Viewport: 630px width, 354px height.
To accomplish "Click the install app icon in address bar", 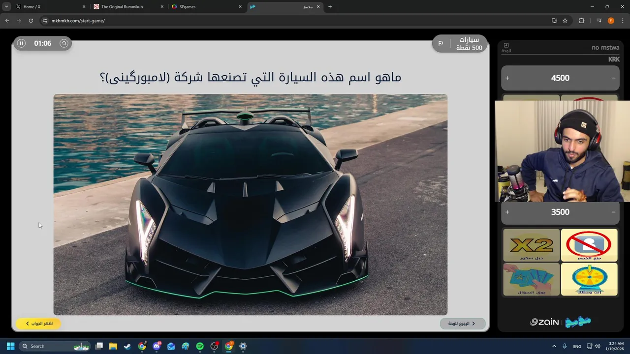I will [x=554, y=21].
